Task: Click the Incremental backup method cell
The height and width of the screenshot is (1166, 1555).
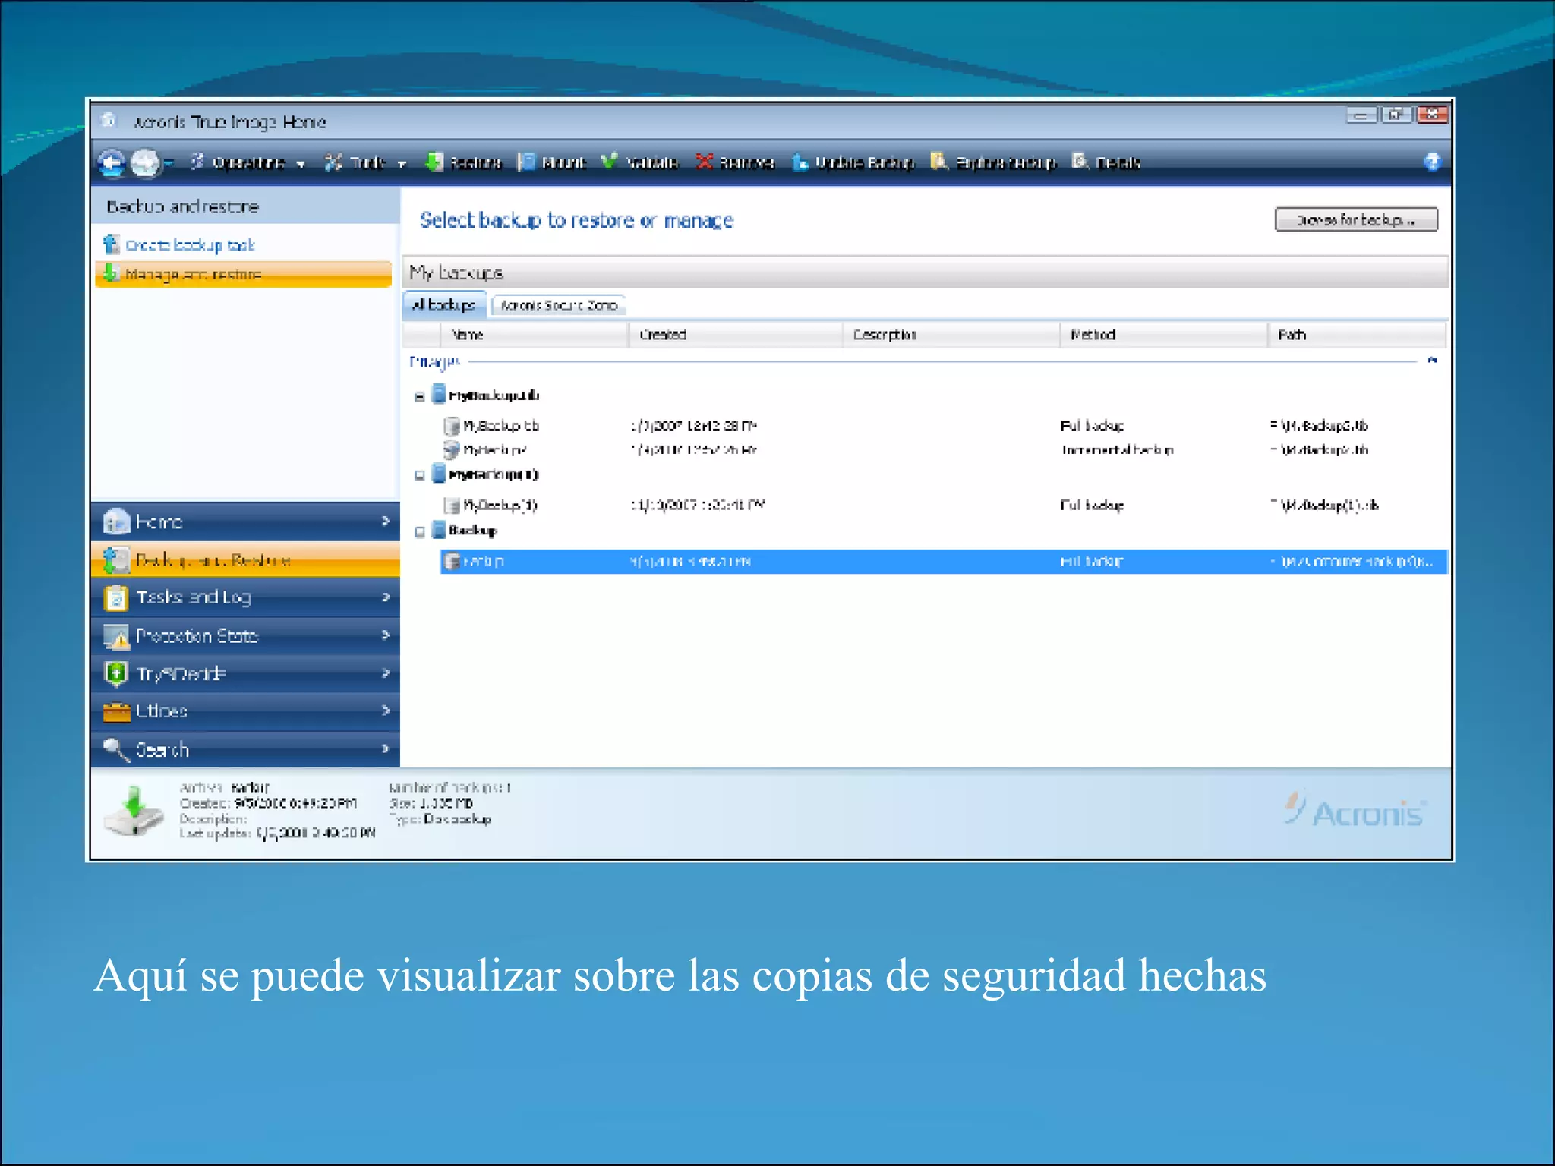Action: [x=1117, y=450]
